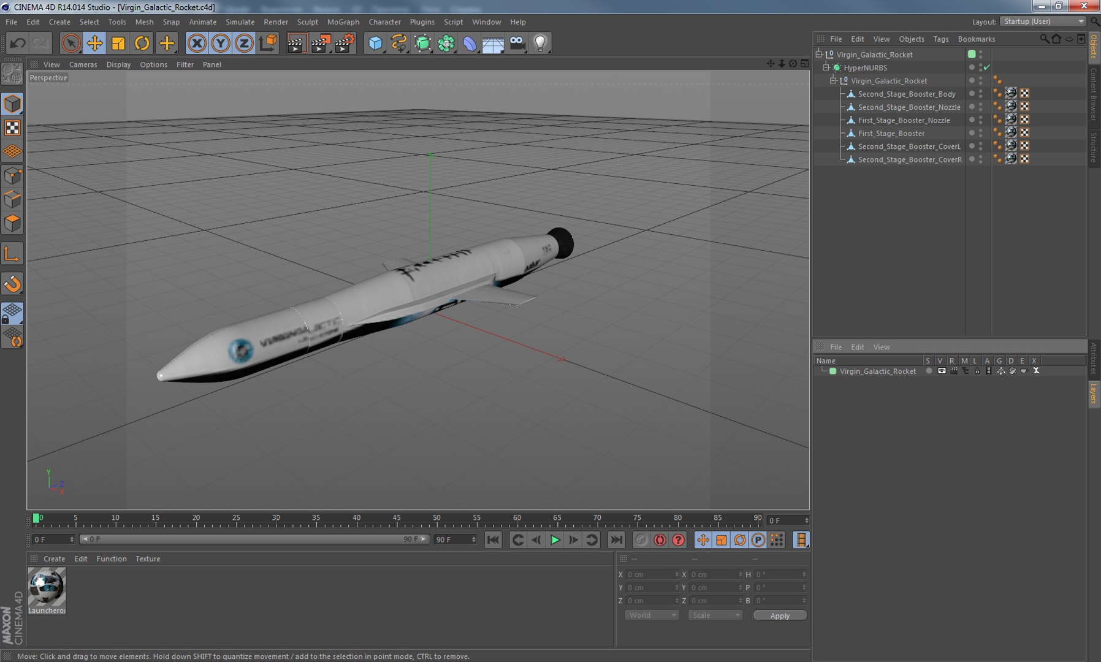
Task: Click the Undo arrow icon
Action: (18, 43)
